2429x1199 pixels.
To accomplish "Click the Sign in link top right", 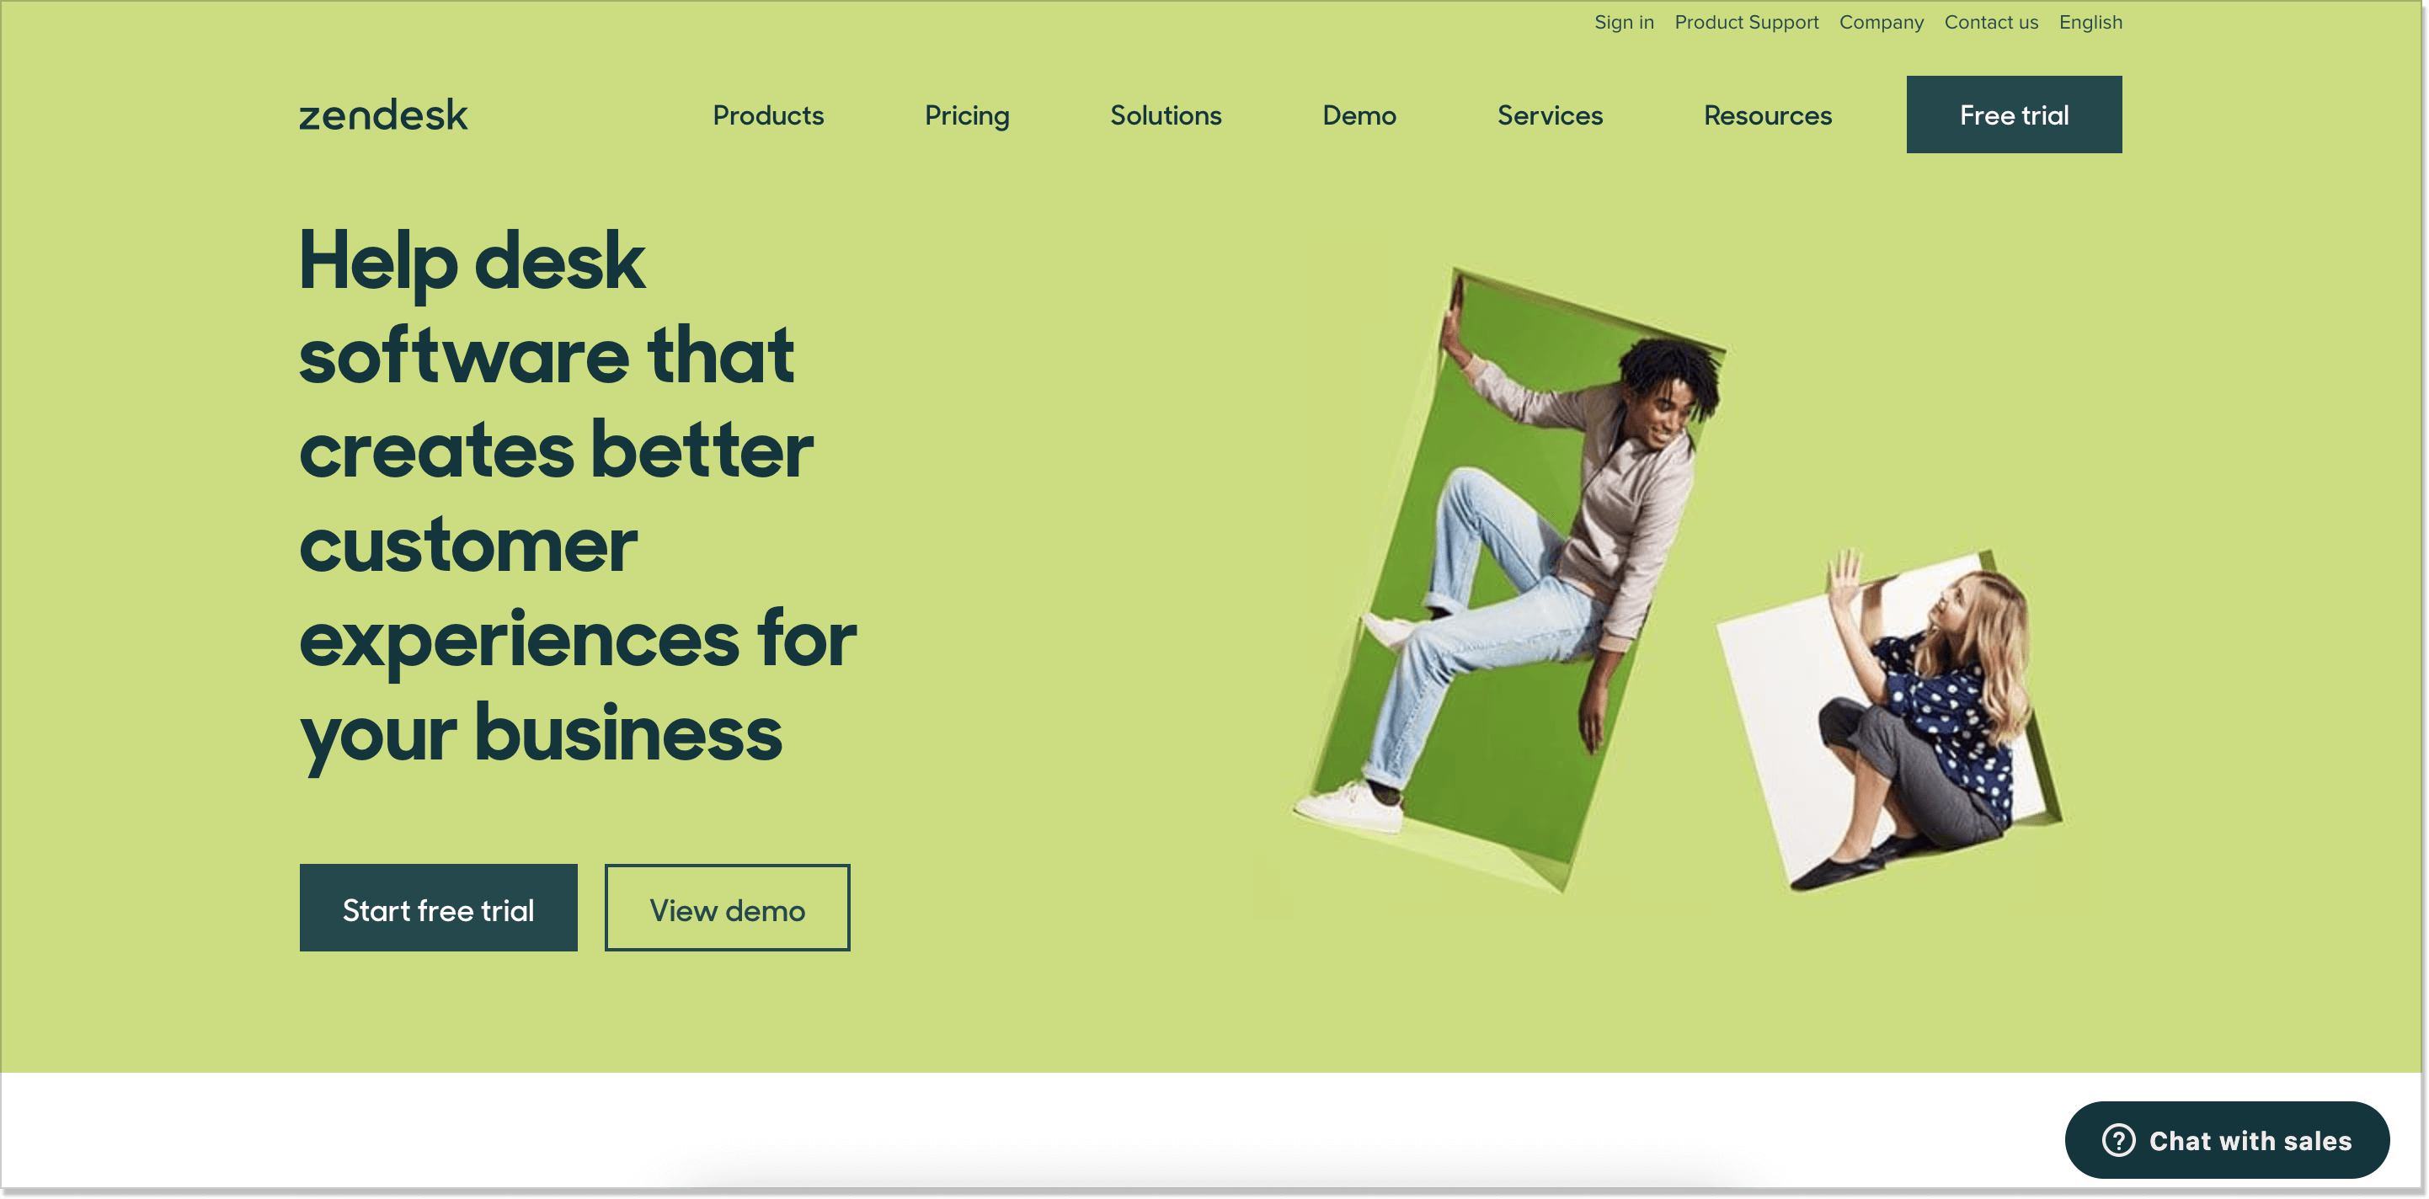I will [1624, 22].
